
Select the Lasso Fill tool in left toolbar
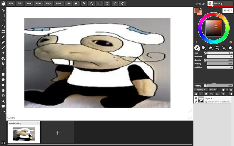tap(3, 64)
